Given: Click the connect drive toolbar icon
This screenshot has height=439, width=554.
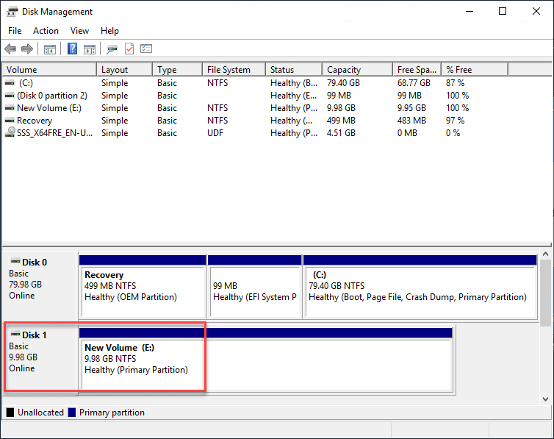Looking at the screenshot, I should 112,49.
